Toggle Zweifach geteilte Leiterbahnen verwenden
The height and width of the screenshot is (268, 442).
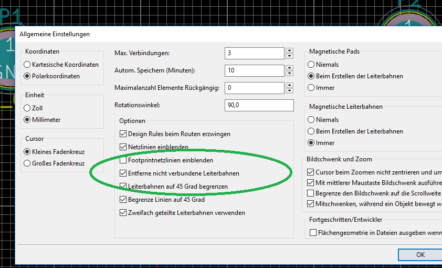click(123, 213)
